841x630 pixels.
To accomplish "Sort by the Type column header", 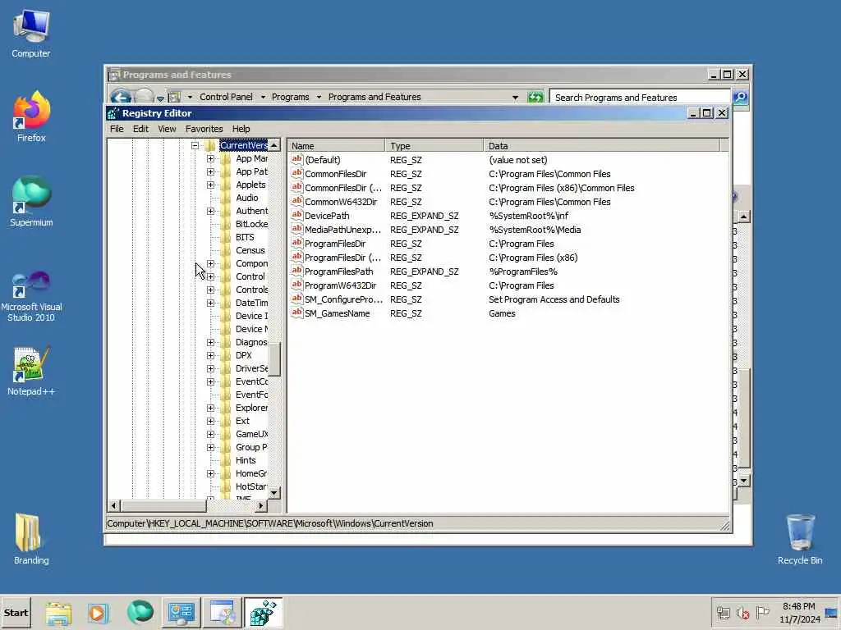I will [x=434, y=146].
